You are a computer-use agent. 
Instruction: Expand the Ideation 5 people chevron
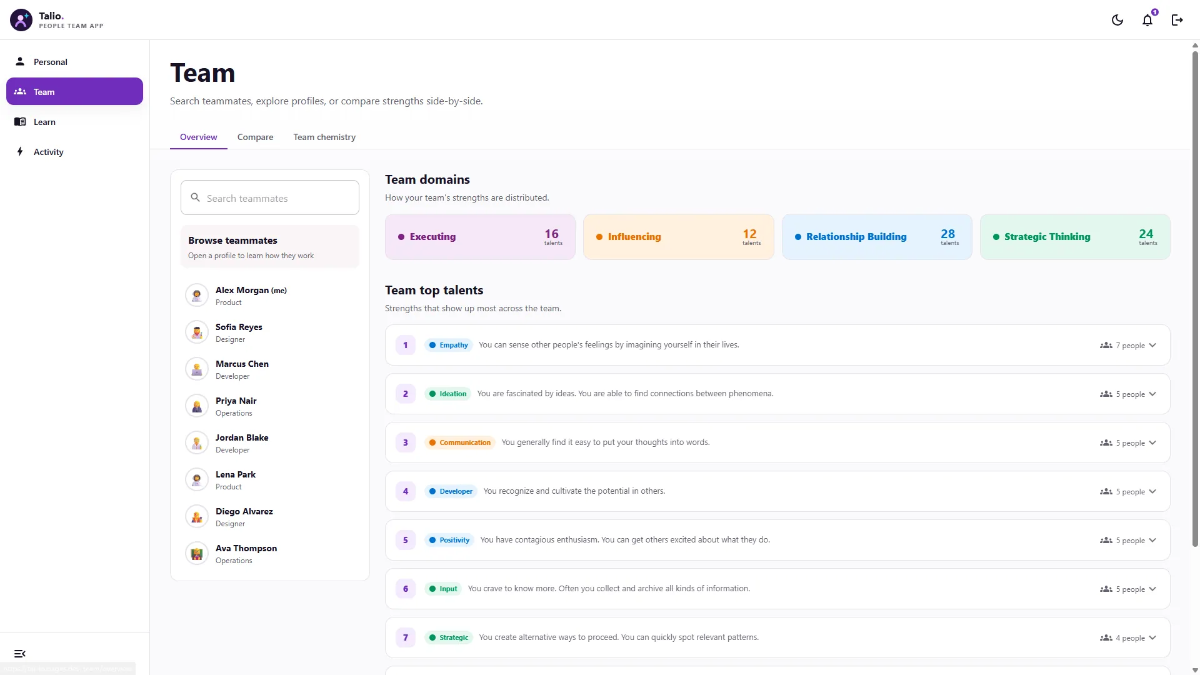click(x=1152, y=394)
